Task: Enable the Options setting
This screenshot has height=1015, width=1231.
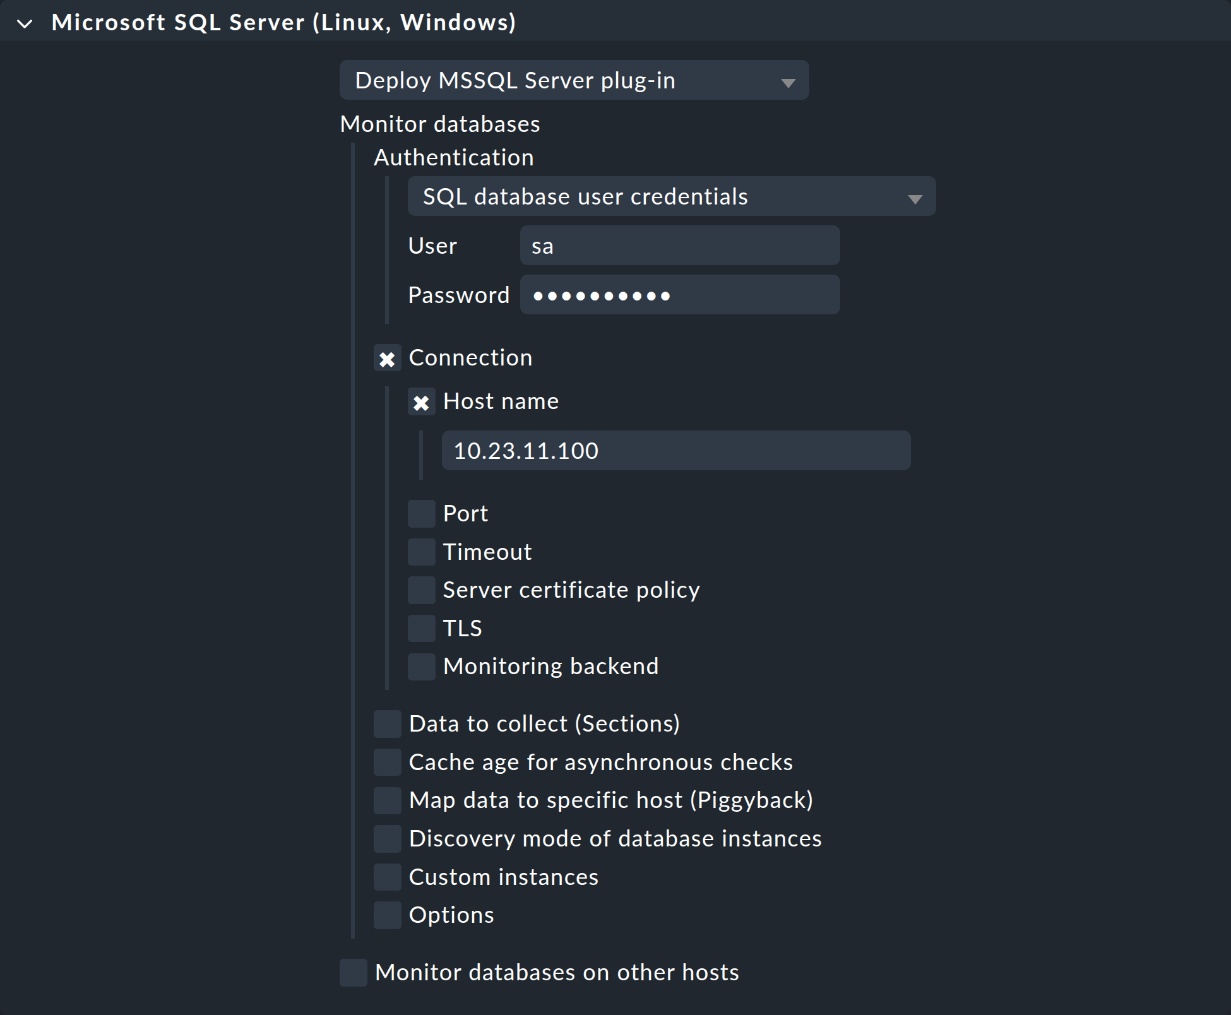Action: (x=388, y=915)
